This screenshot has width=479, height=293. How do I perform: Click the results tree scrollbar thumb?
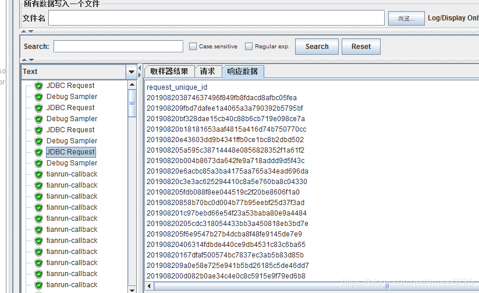coord(132,103)
